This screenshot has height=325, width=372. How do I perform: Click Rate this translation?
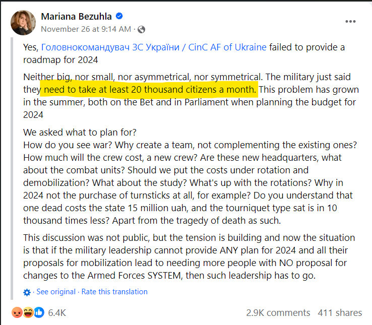click(114, 292)
